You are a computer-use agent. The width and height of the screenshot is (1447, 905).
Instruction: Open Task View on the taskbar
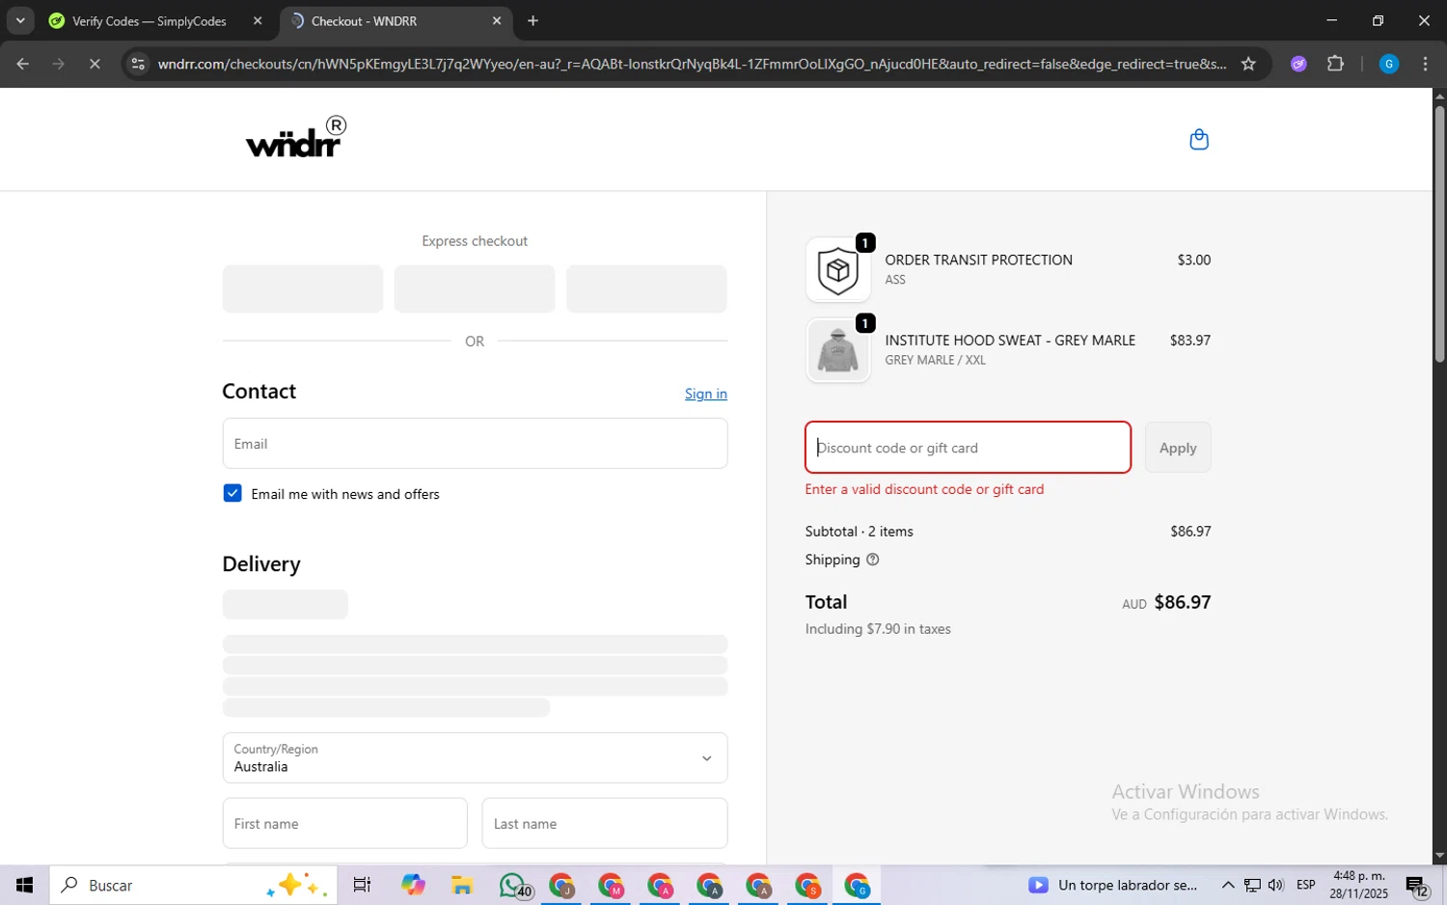362,885
